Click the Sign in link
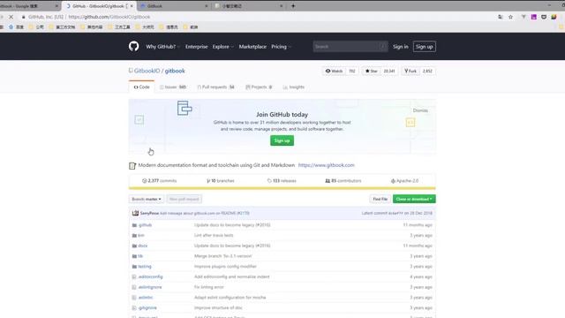This screenshot has height=318, width=565. click(x=400, y=47)
